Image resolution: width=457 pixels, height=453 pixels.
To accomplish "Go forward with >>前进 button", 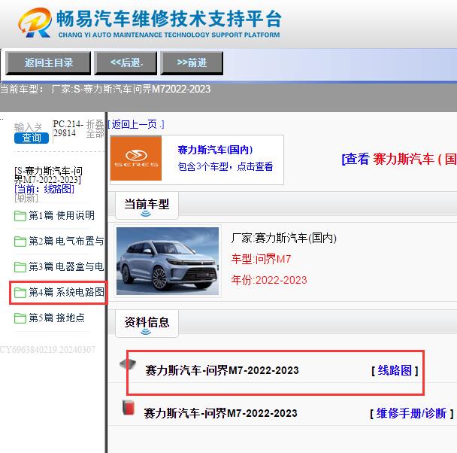I will (x=192, y=62).
